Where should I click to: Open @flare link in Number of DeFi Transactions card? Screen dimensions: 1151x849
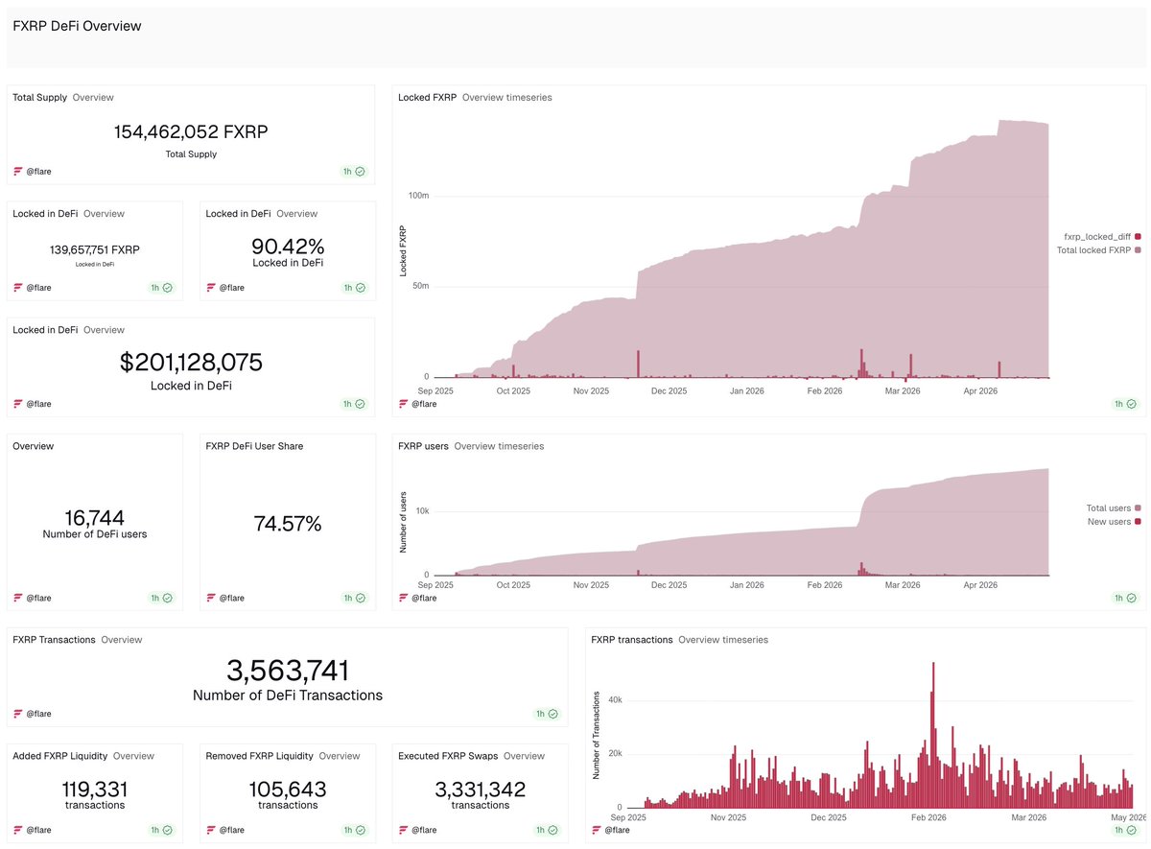pyautogui.click(x=38, y=714)
